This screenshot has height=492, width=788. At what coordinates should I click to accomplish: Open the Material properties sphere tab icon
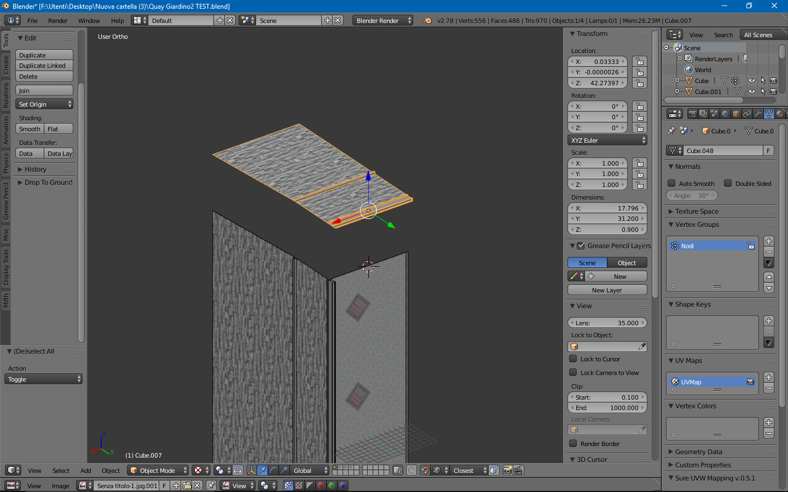click(780, 114)
